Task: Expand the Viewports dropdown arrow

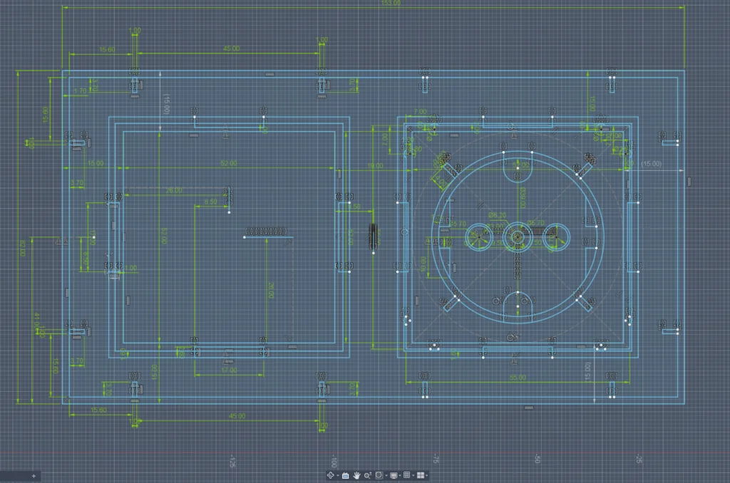Action: 427,475
